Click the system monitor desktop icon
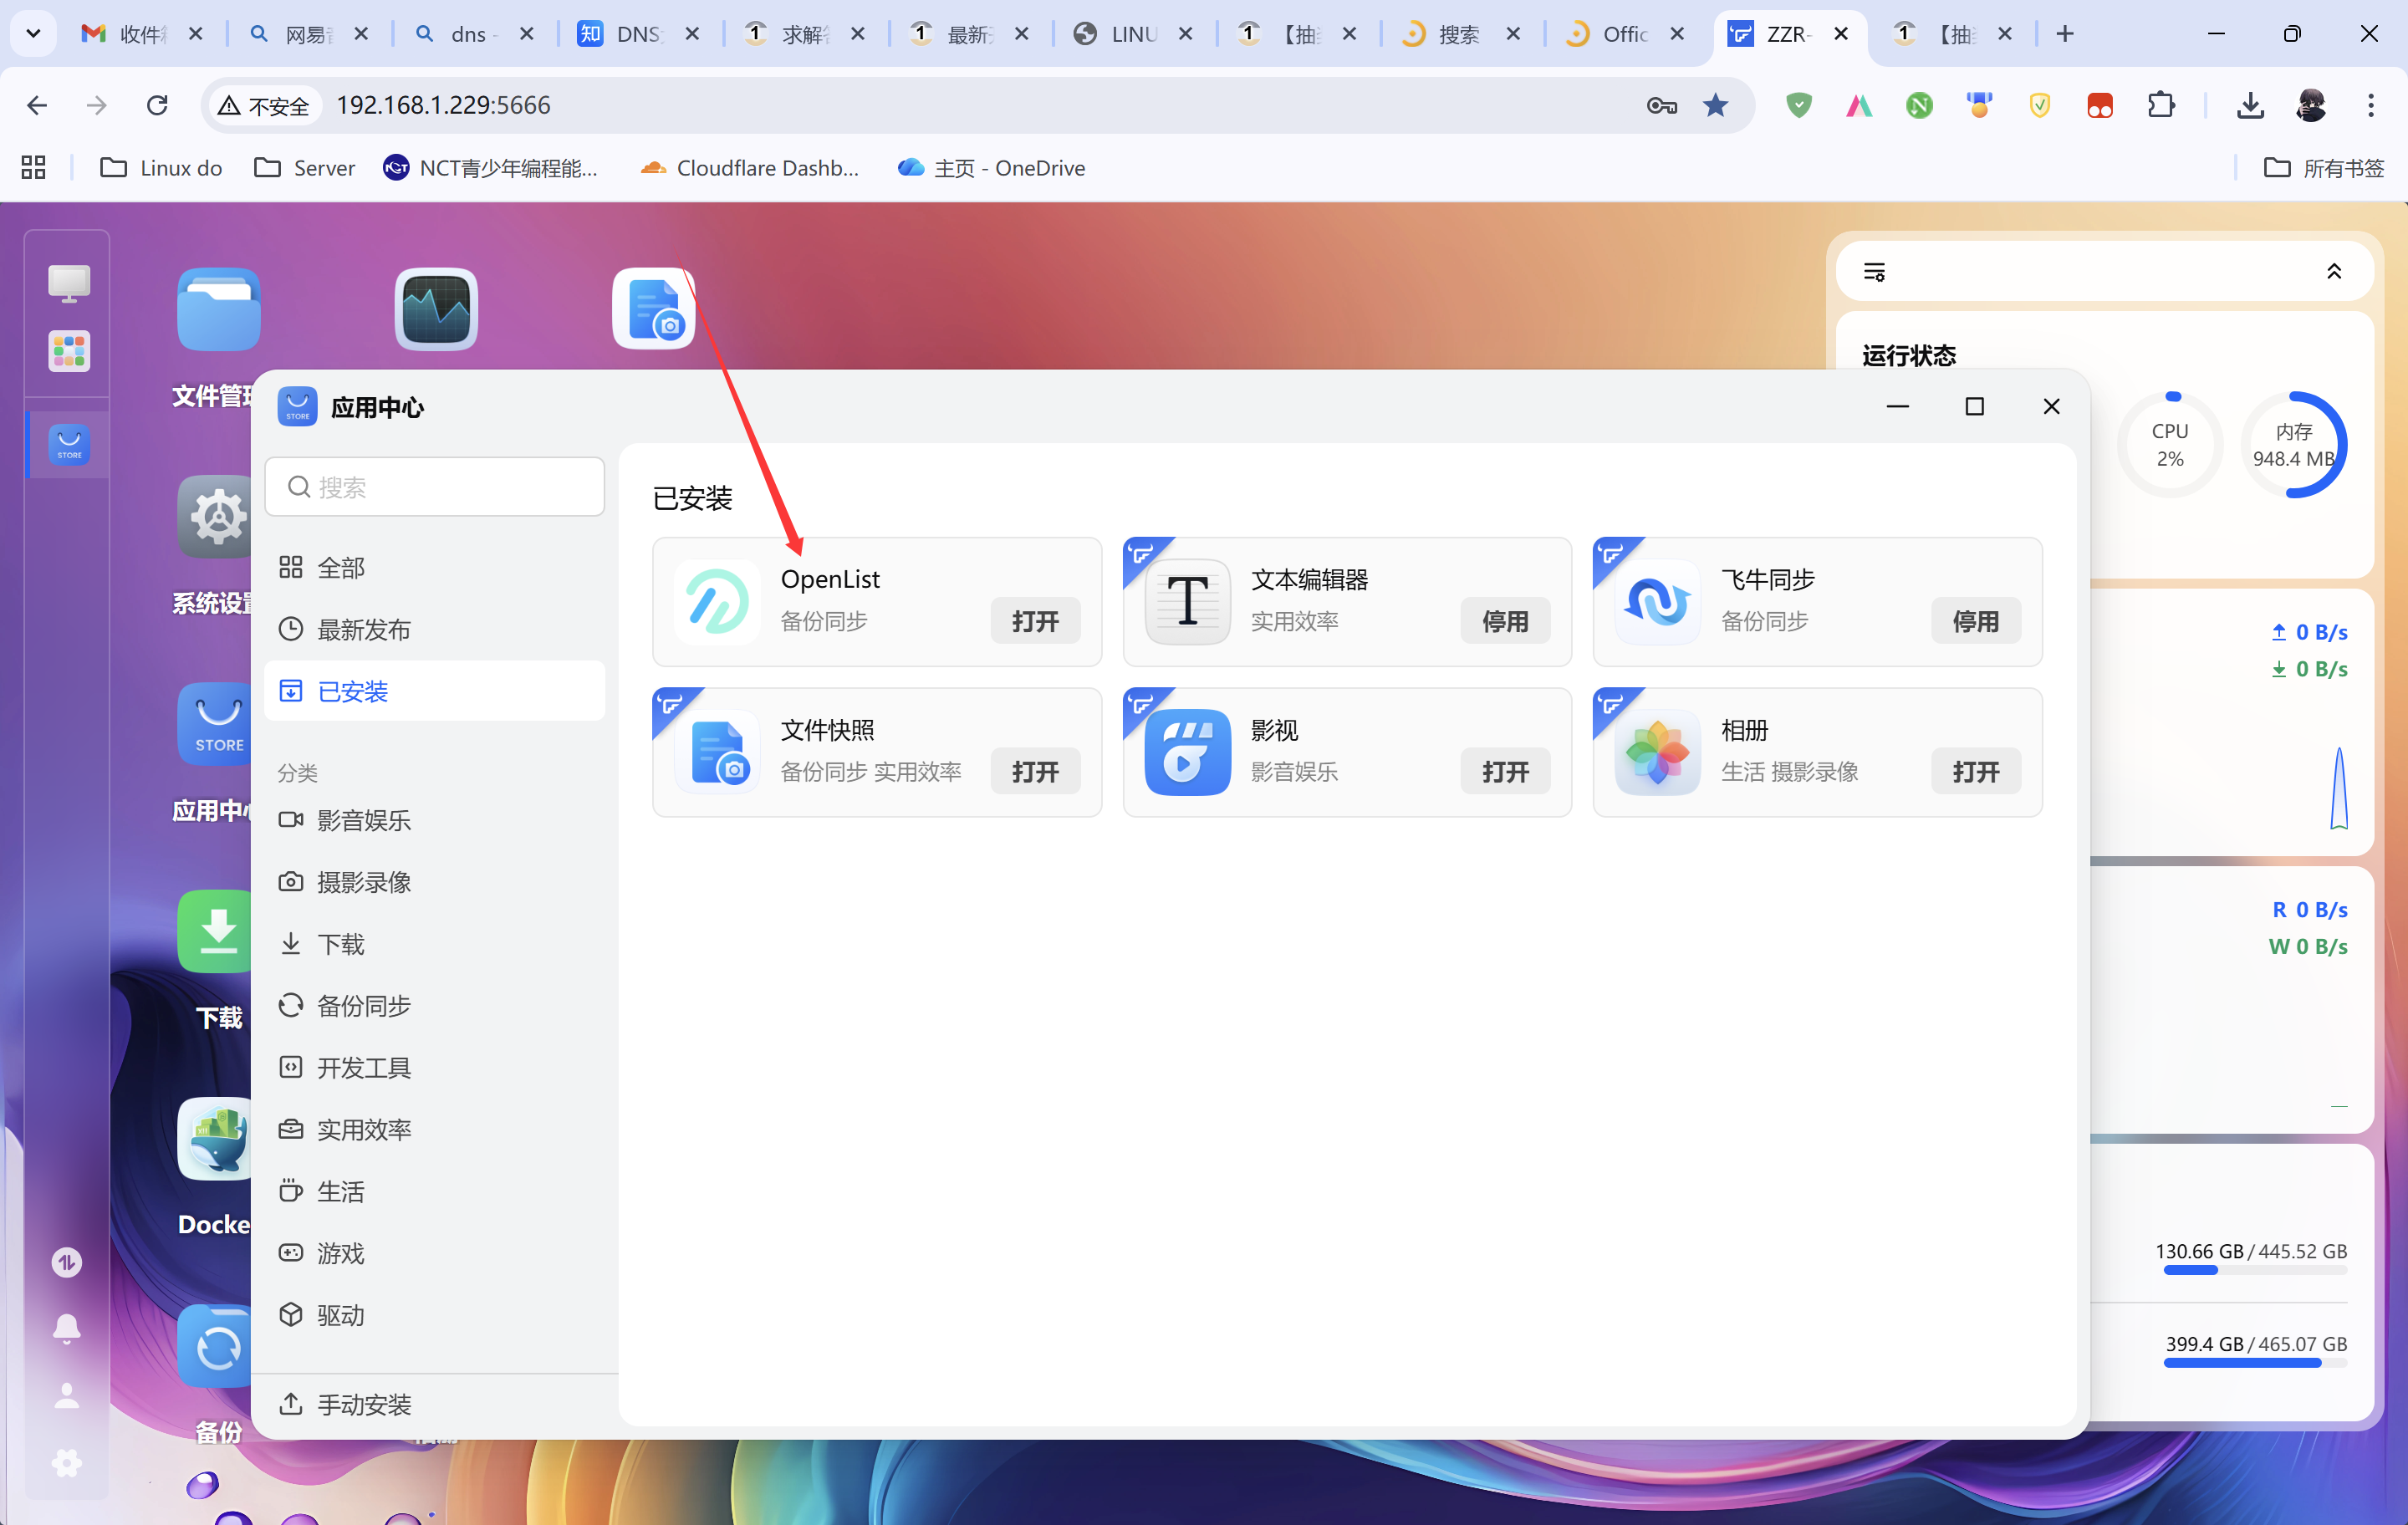2408x1525 pixels. coord(436,309)
